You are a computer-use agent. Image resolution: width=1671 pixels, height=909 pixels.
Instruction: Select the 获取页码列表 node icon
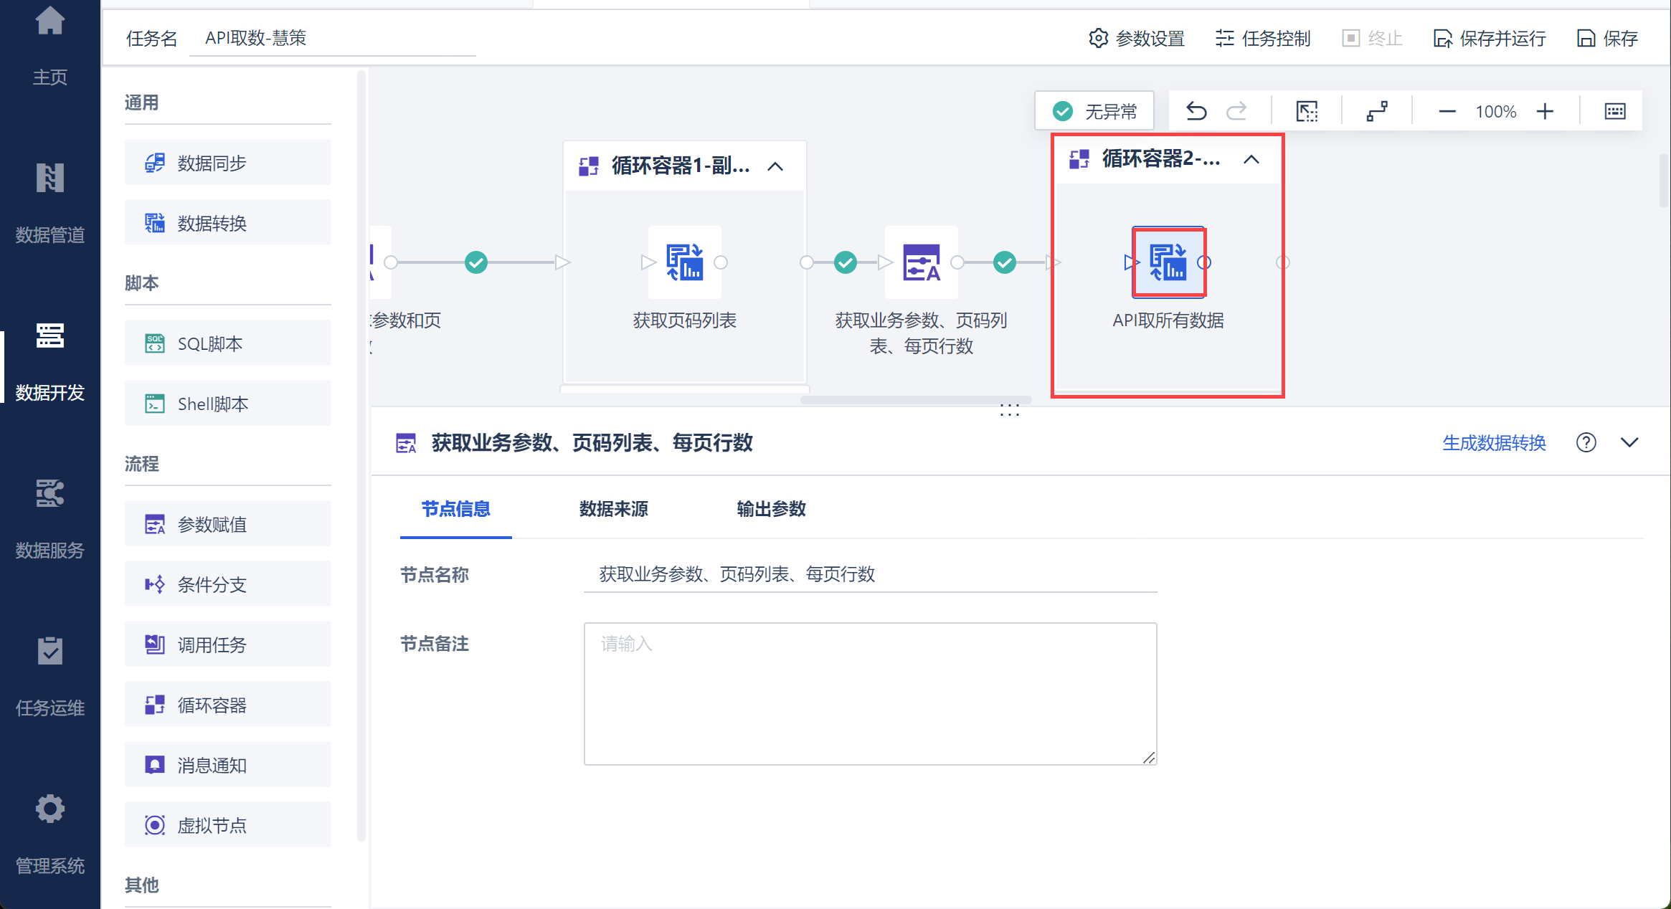pos(684,262)
